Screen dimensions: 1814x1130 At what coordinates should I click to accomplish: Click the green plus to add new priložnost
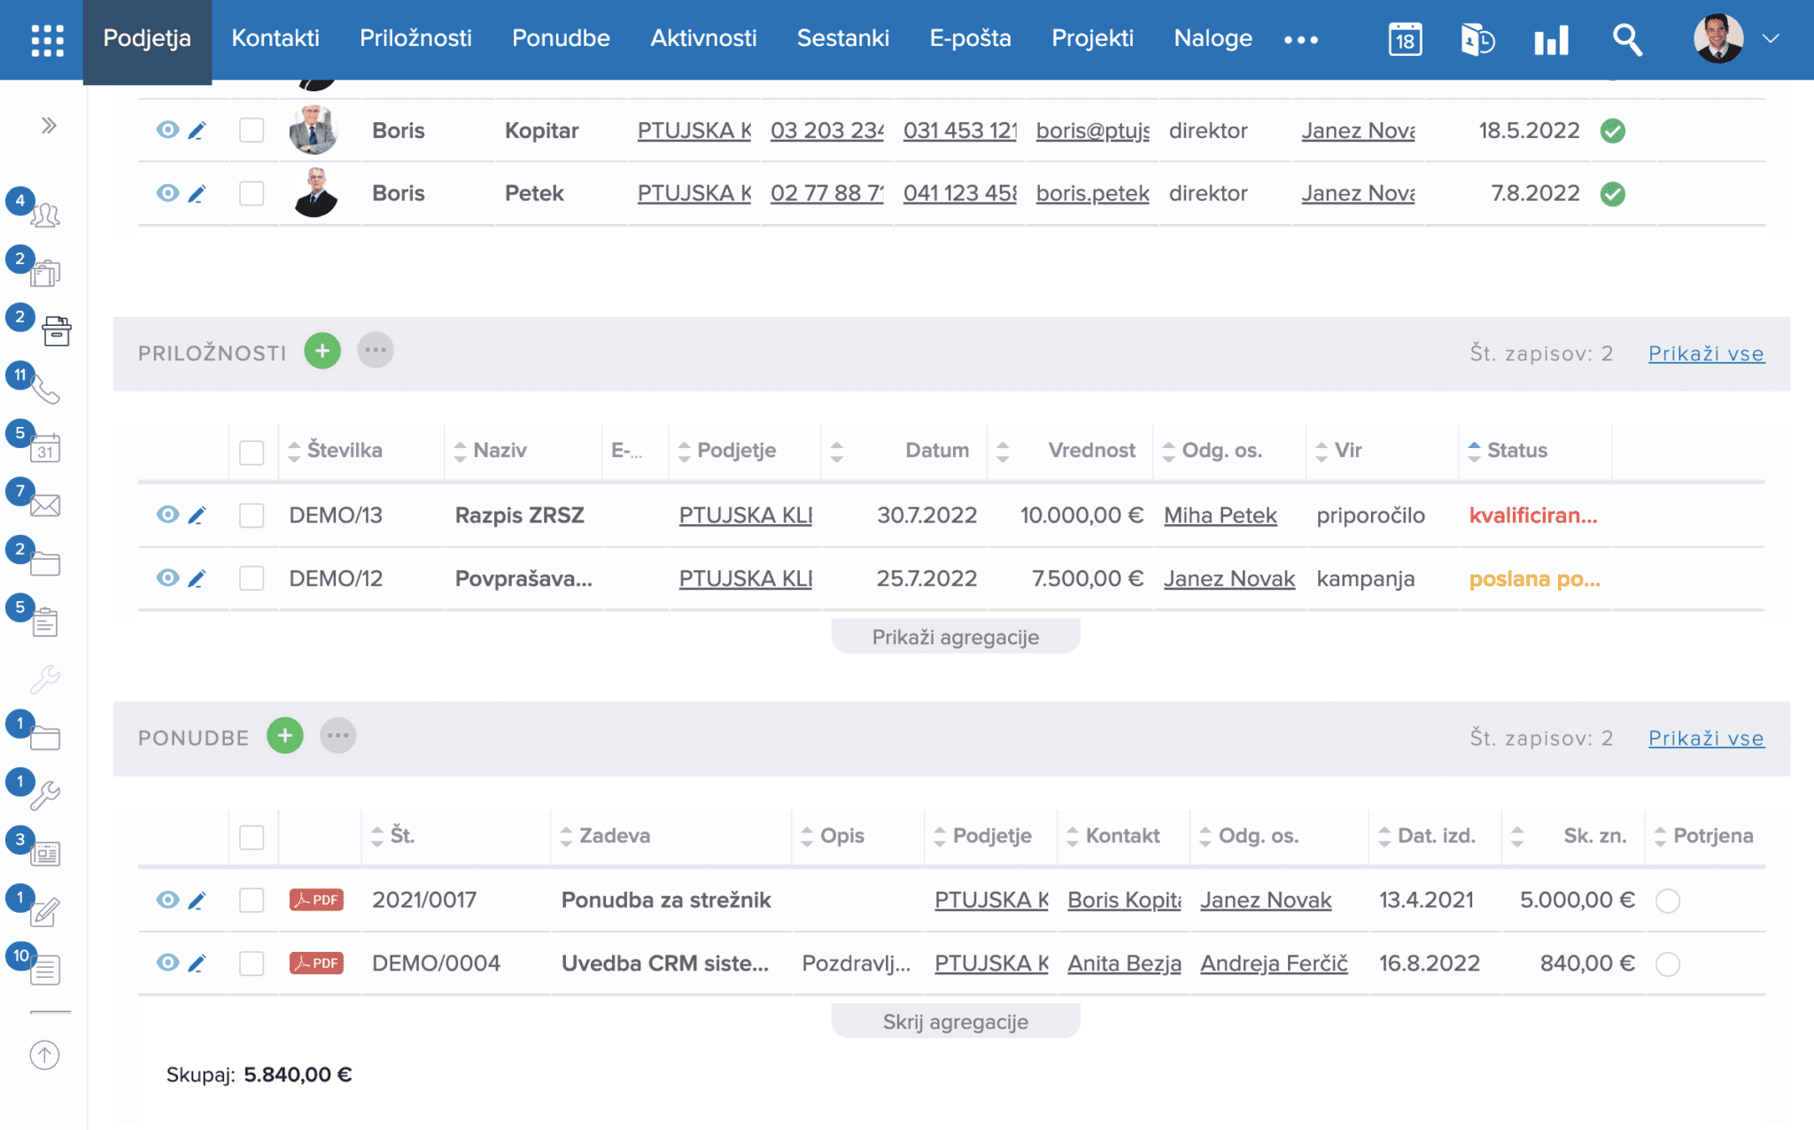(322, 351)
